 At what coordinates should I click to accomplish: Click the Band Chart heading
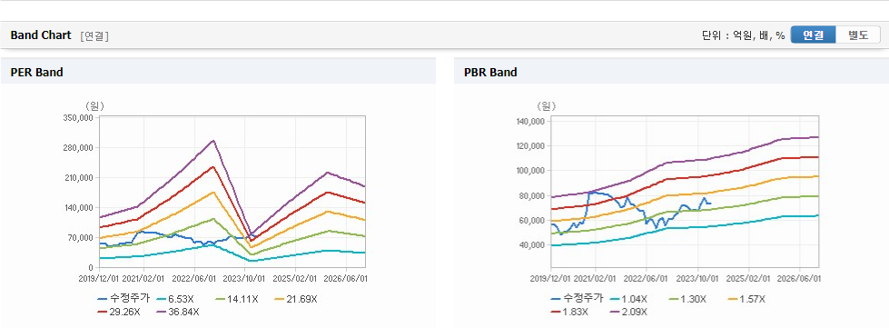click(41, 35)
